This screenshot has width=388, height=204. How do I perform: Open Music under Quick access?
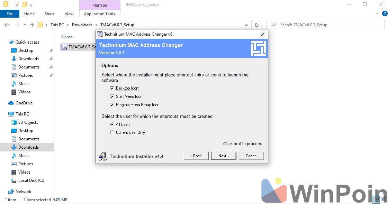click(x=24, y=84)
